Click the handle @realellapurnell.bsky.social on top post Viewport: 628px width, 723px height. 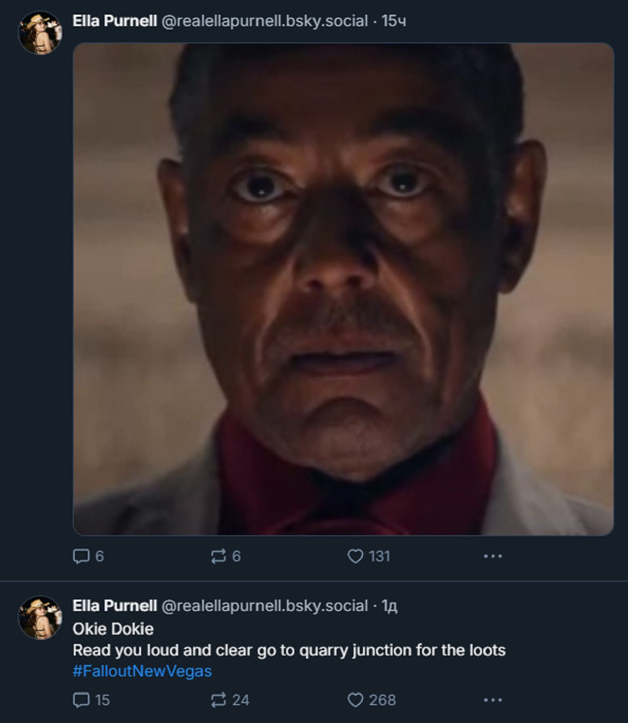(x=265, y=21)
